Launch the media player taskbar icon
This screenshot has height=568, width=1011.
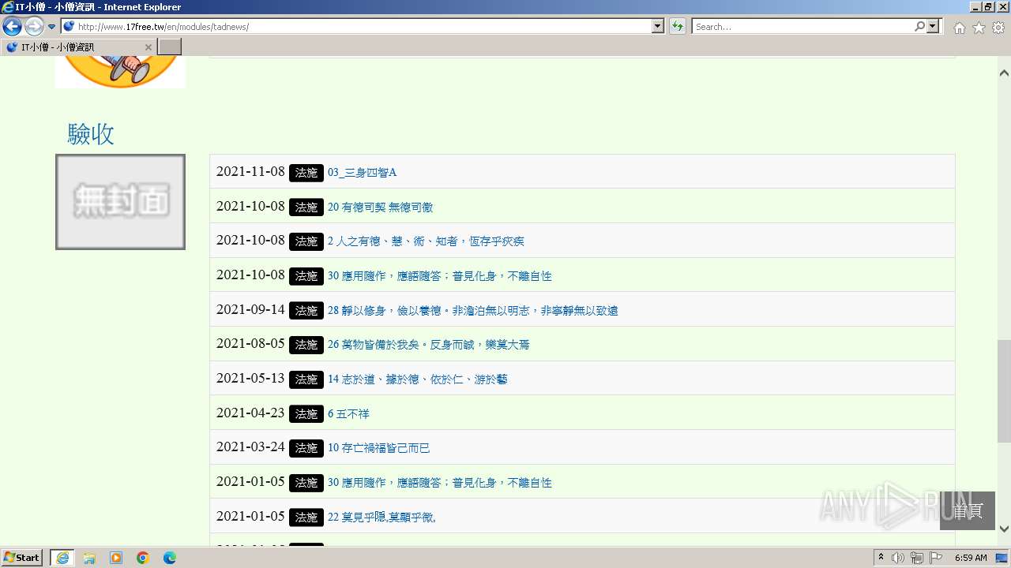[116, 558]
